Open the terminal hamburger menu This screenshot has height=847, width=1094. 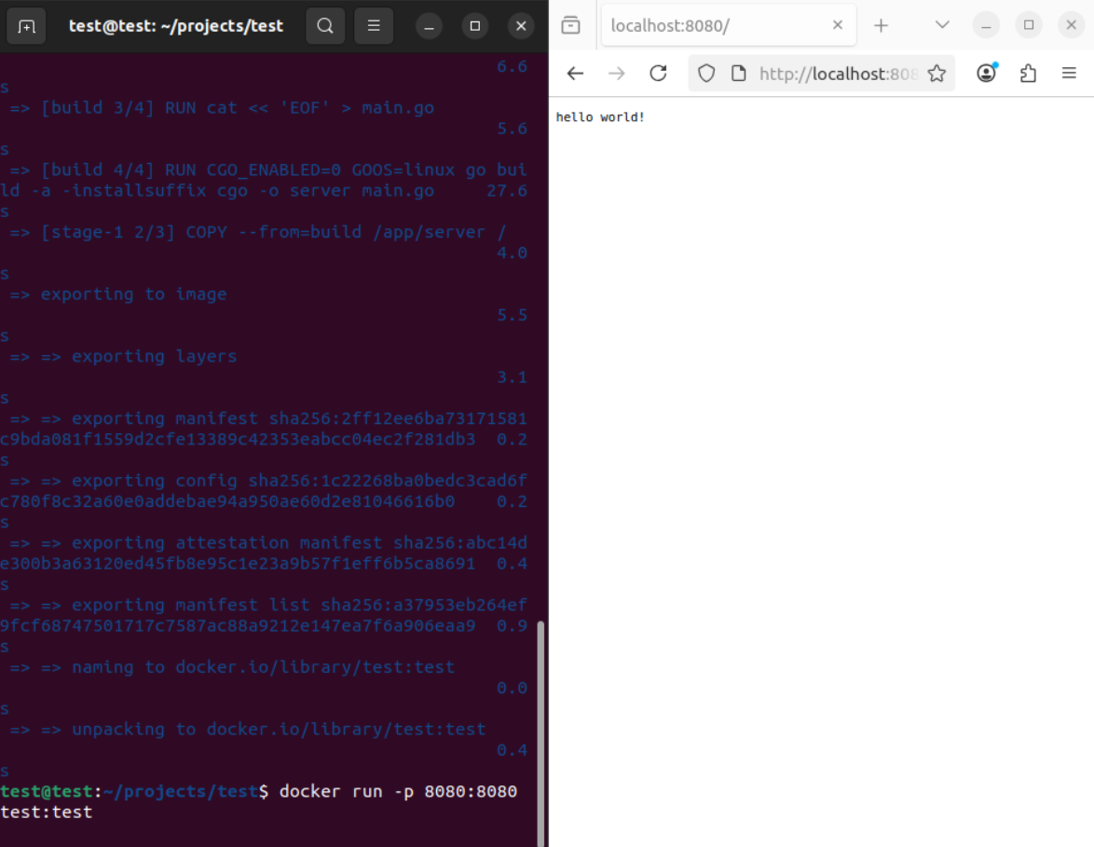coord(374,26)
